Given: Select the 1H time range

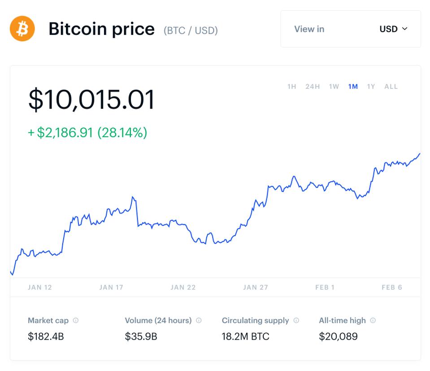Looking at the screenshot, I should coord(292,87).
